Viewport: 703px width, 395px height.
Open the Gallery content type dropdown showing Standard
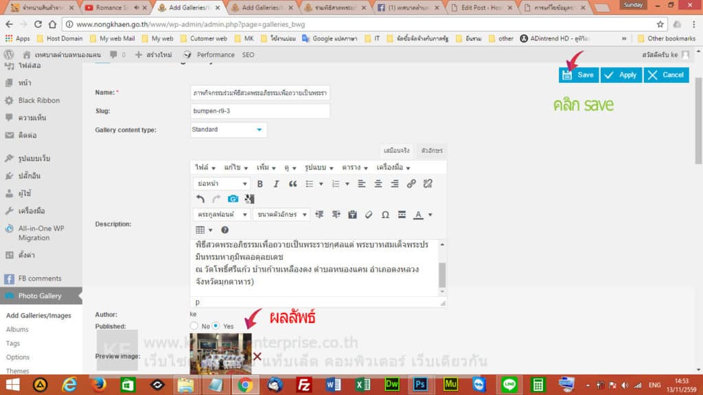pos(227,129)
